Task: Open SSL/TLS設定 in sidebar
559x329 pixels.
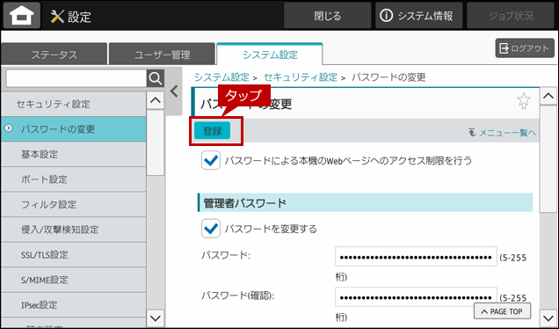Action: [74, 255]
